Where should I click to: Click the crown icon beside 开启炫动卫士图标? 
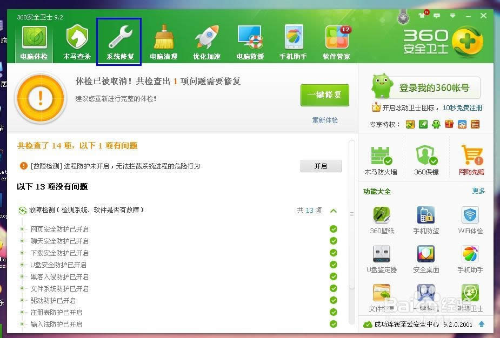(376, 107)
